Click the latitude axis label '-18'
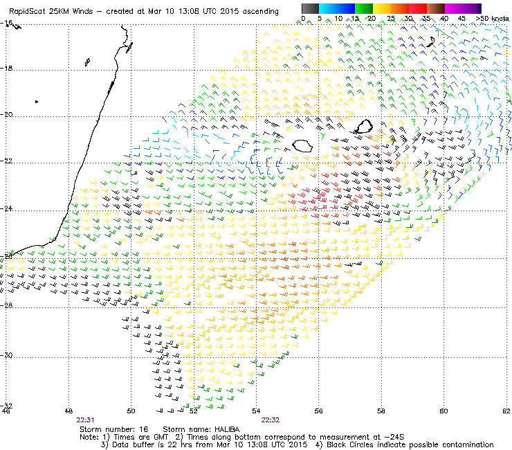 click(6, 69)
